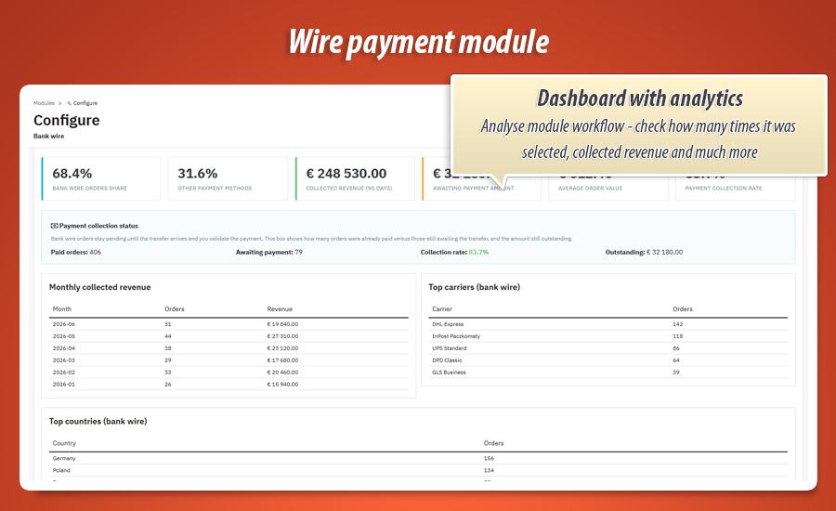Viewport: 836px width, 511px height.
Task: Click the Monthly collected revenue heading
Action: tap(99, 287)
